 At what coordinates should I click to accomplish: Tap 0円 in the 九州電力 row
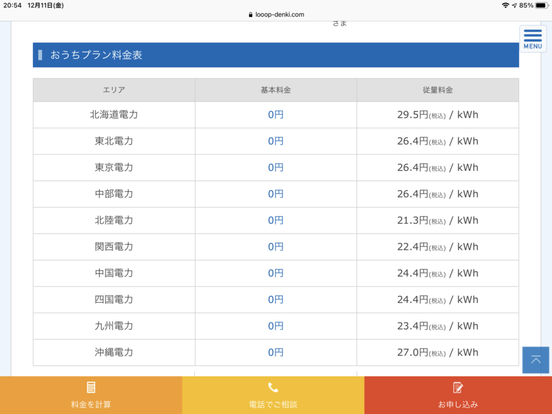pyautogui.click(x=275, y=326)
